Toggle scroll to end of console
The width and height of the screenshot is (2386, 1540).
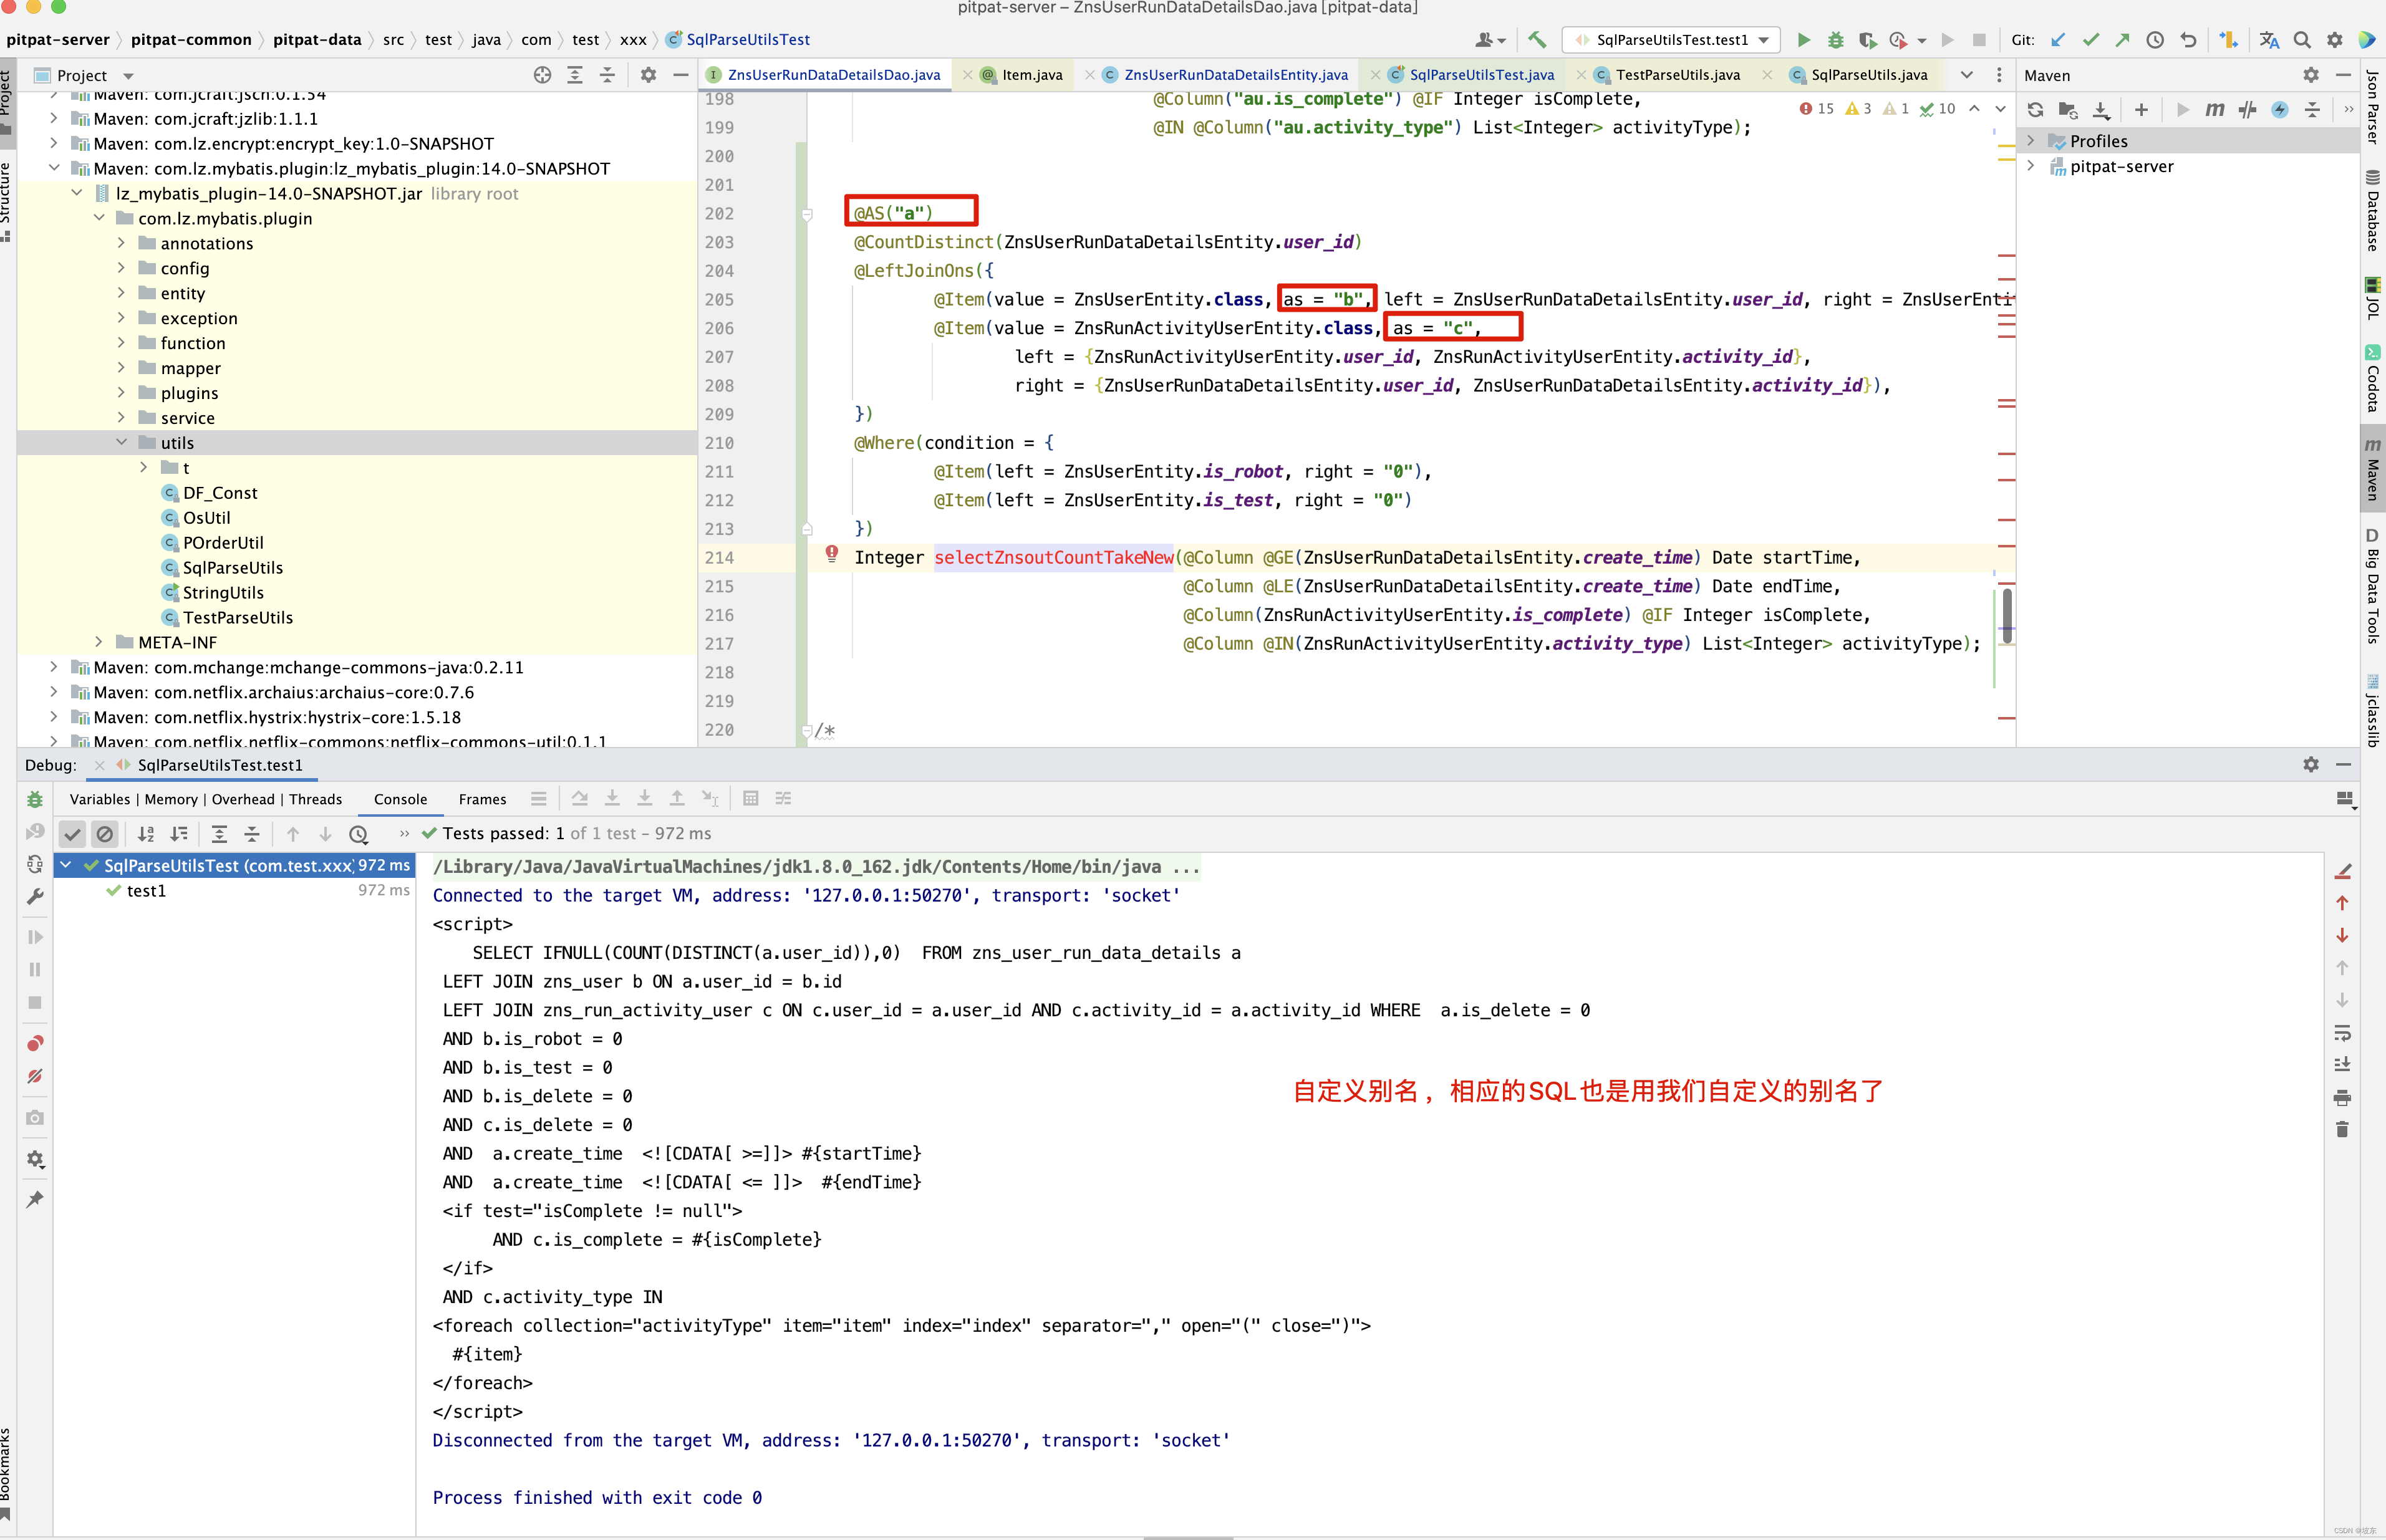click(x=2342, y=1065)
